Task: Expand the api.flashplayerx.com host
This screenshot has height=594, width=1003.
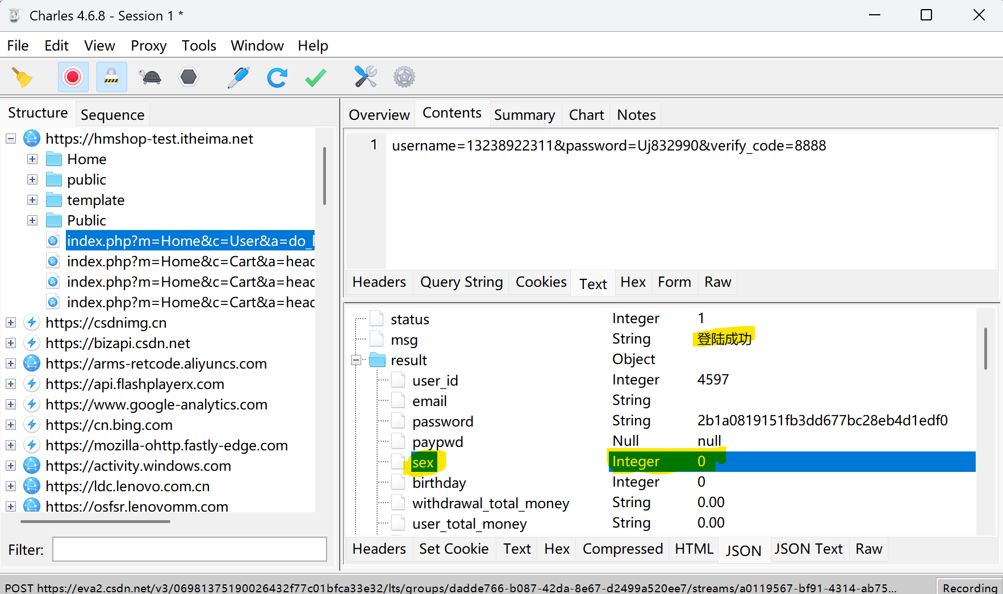Action: point(11,384)
